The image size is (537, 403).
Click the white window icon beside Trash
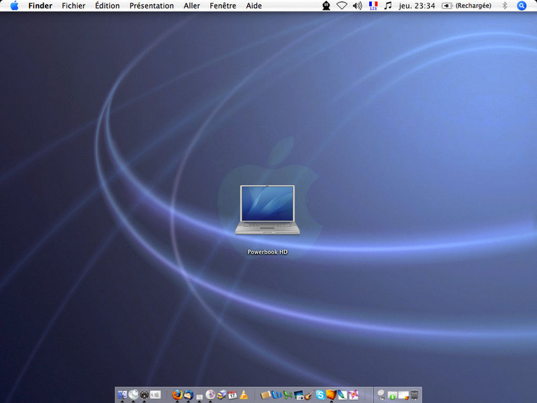tap(403, 396)
